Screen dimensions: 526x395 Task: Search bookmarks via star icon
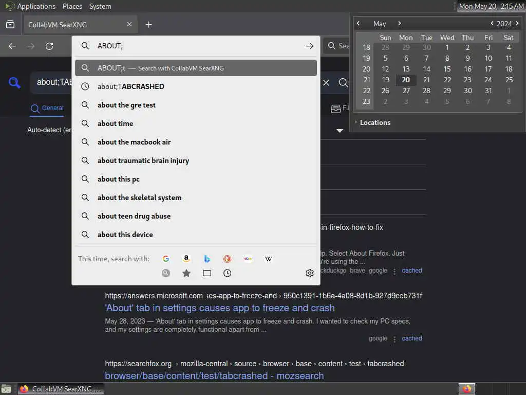click(186, 273)
